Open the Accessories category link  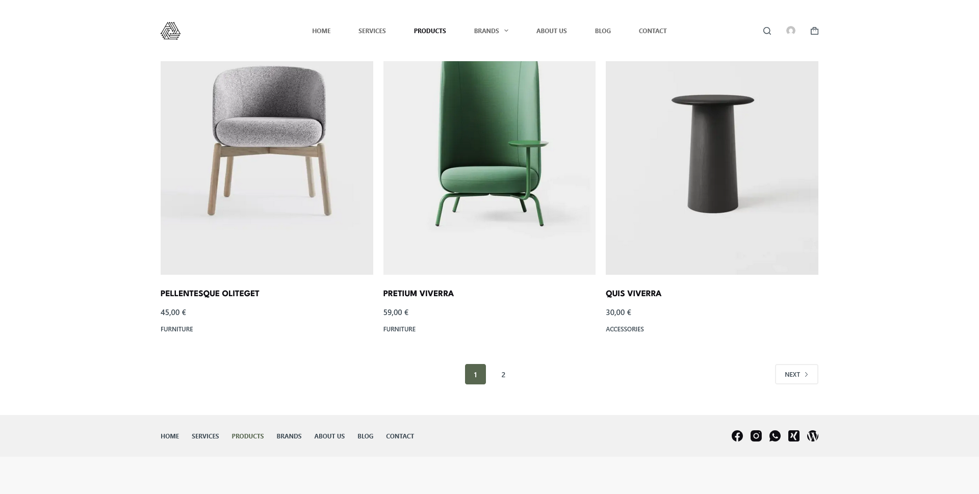[625, 329]
